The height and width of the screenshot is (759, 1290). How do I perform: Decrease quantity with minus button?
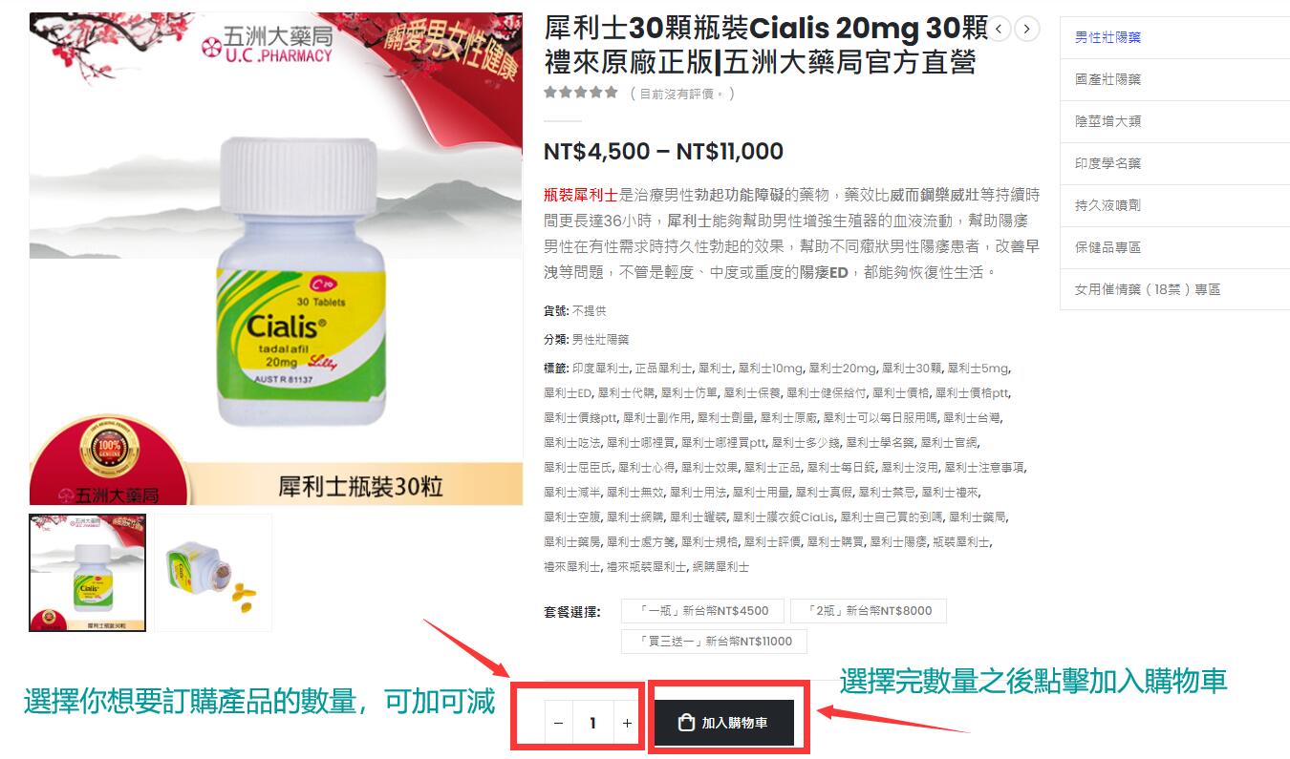click(559, 724)
